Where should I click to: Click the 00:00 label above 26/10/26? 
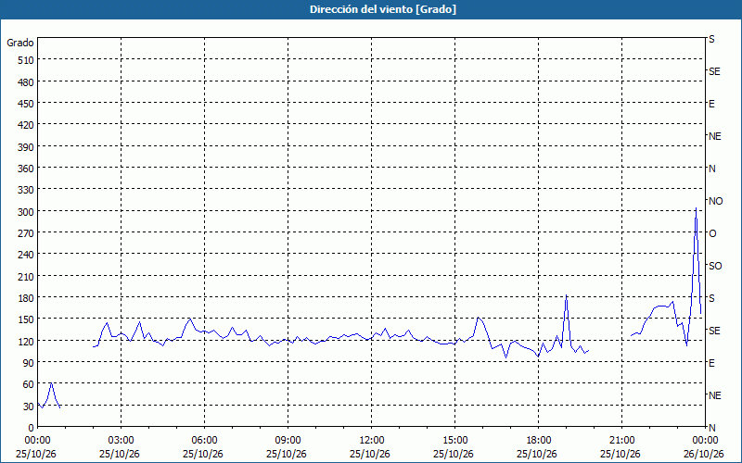tap(705, 441)
